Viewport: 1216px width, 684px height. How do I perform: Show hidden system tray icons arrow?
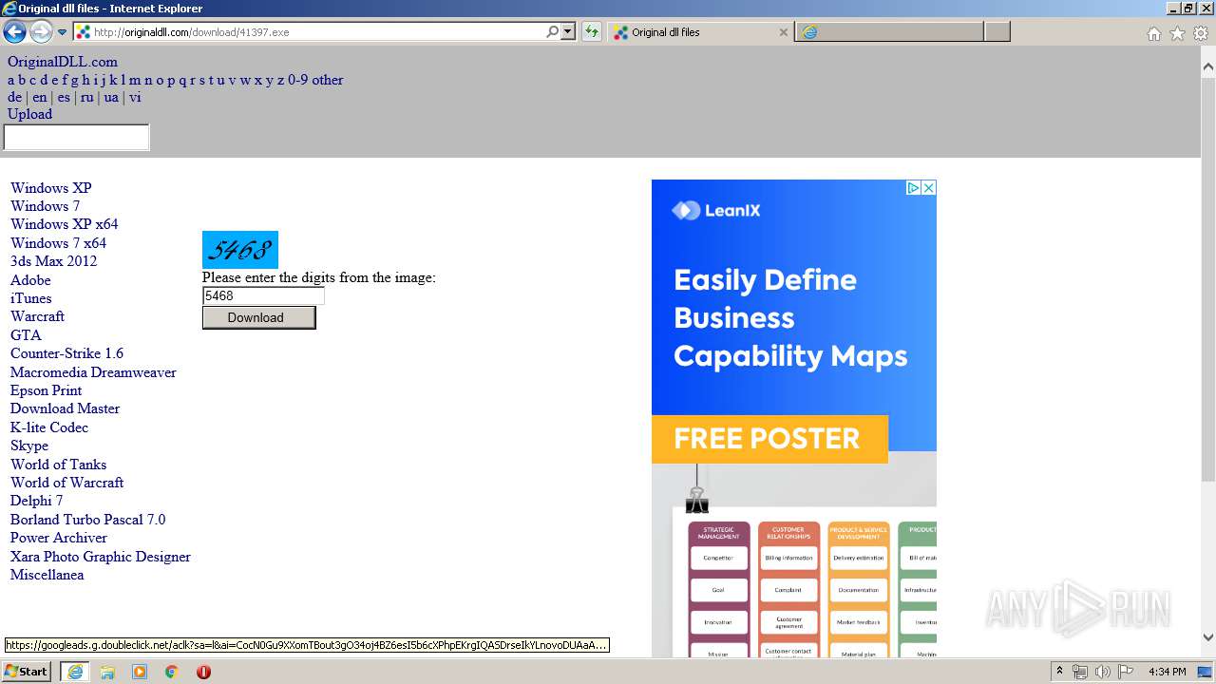click(1059, 672)
